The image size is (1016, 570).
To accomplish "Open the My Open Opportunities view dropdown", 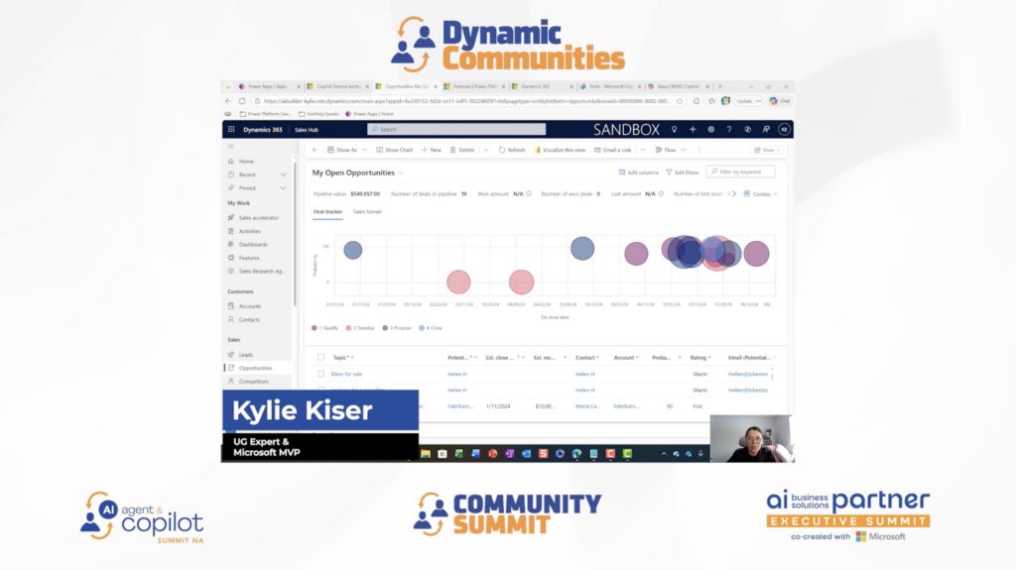I will 401,172.
